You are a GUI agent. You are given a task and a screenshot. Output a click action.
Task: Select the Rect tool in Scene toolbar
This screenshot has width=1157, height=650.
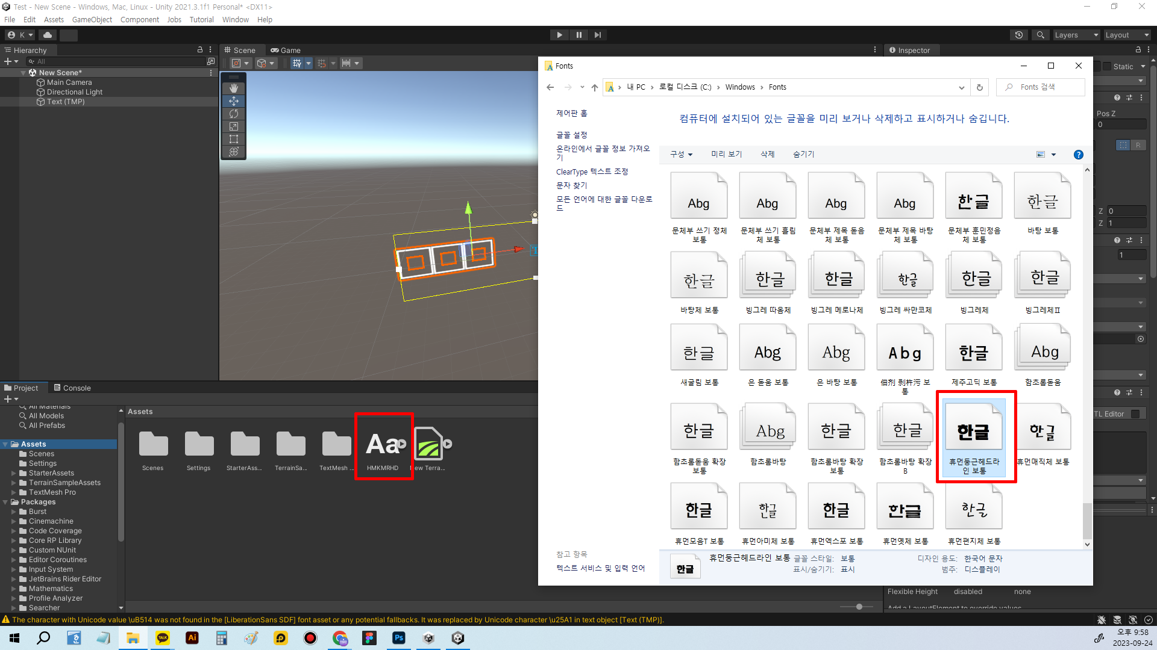tap(234, 139)
